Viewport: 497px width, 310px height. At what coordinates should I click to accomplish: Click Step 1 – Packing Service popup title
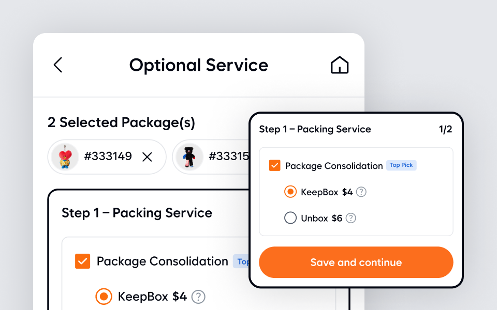pyautogui.click(x=315, y=129)
